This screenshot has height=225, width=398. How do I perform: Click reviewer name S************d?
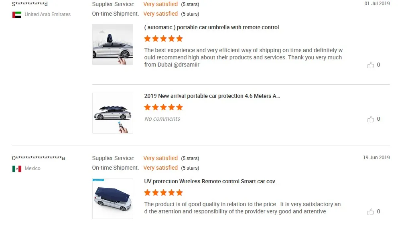(x=30, y=4)
